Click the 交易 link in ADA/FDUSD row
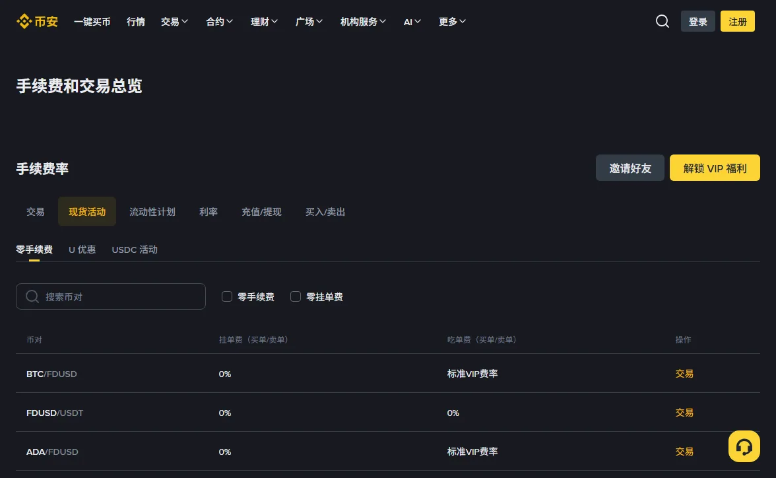 coord(684,452)
